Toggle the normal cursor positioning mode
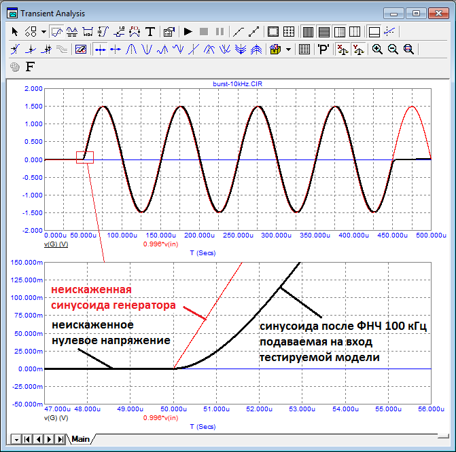 coord(101,50)
